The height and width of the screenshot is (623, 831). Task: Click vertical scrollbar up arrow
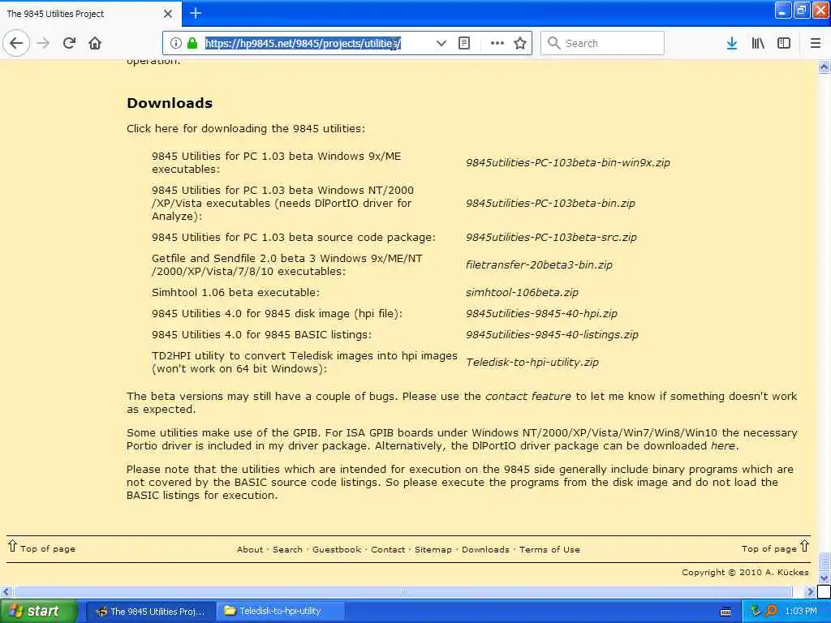(x=824, y=67)
